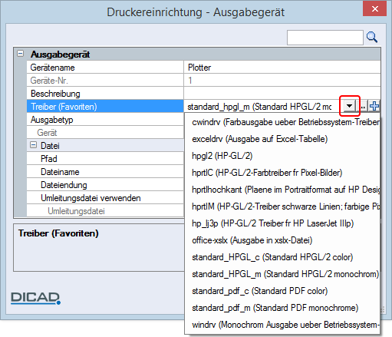Collapse the Datei group
The height and width of the screenshot is (337, 392).
(33, 145)
